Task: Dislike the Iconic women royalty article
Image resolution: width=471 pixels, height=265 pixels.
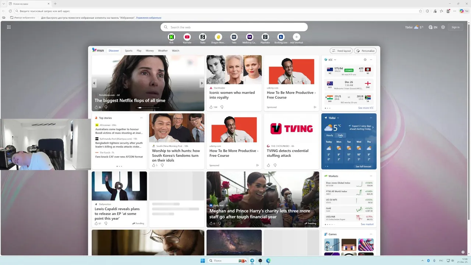Action: click(x=222, y=107)
